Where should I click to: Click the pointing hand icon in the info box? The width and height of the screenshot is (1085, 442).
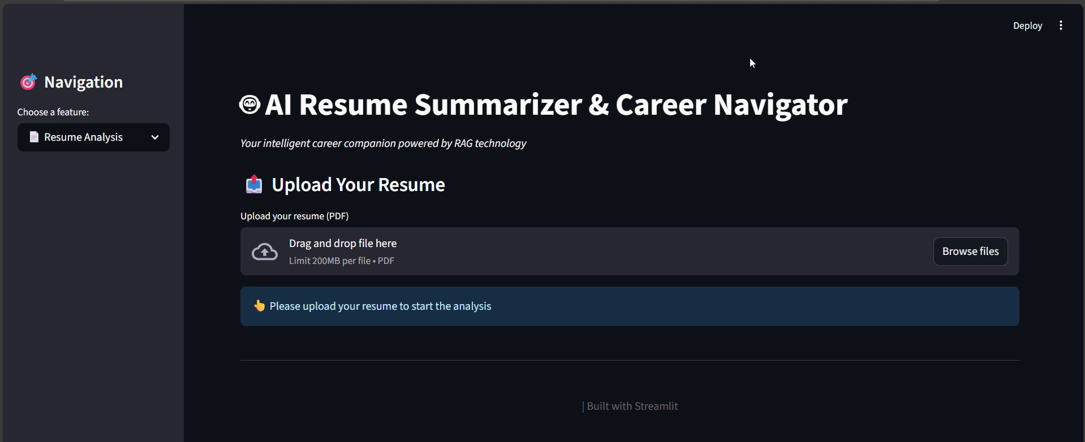pyautogui.click(x=259, y=306)
